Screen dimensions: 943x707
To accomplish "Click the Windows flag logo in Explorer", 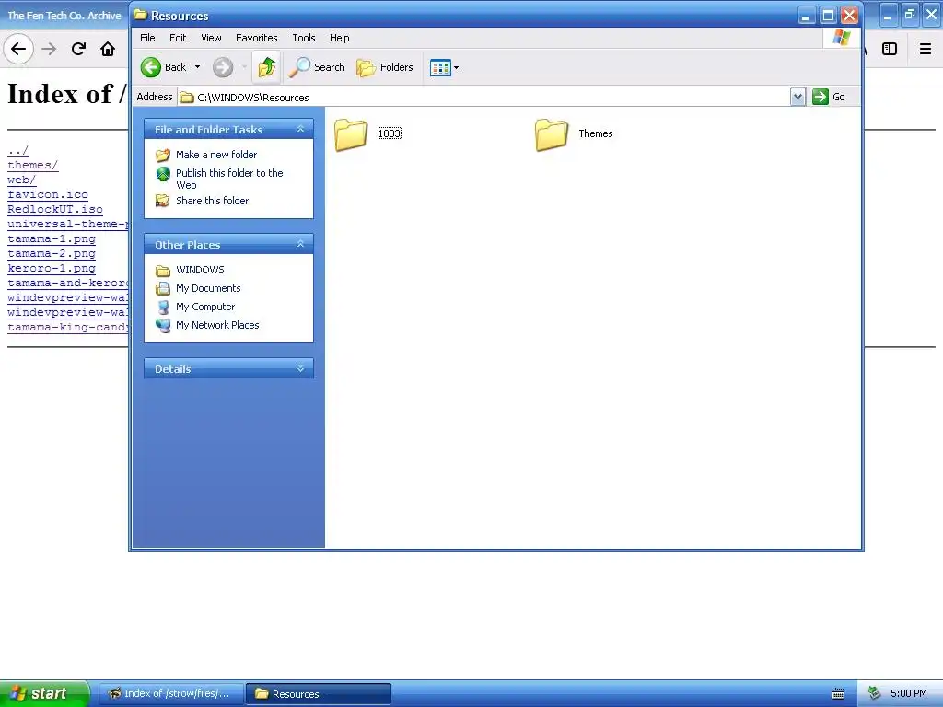I will tap(842, 38).
